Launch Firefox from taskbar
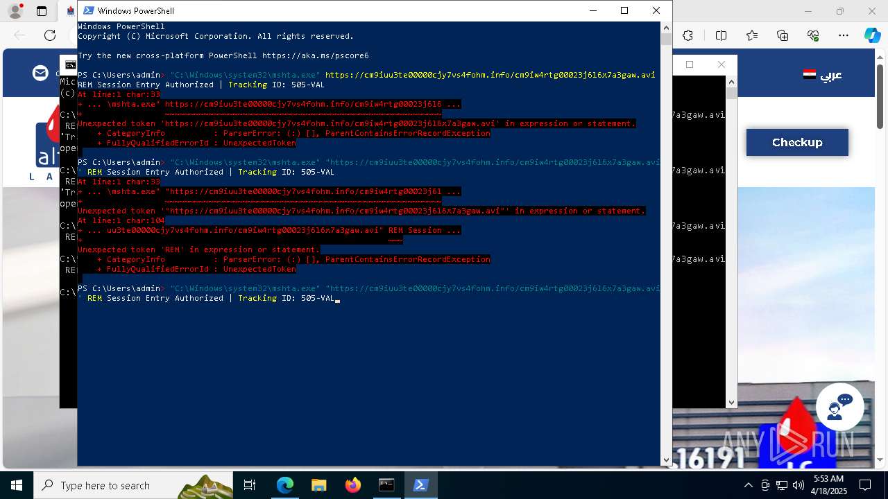This screenshot has height=499, width=888. 352,485
